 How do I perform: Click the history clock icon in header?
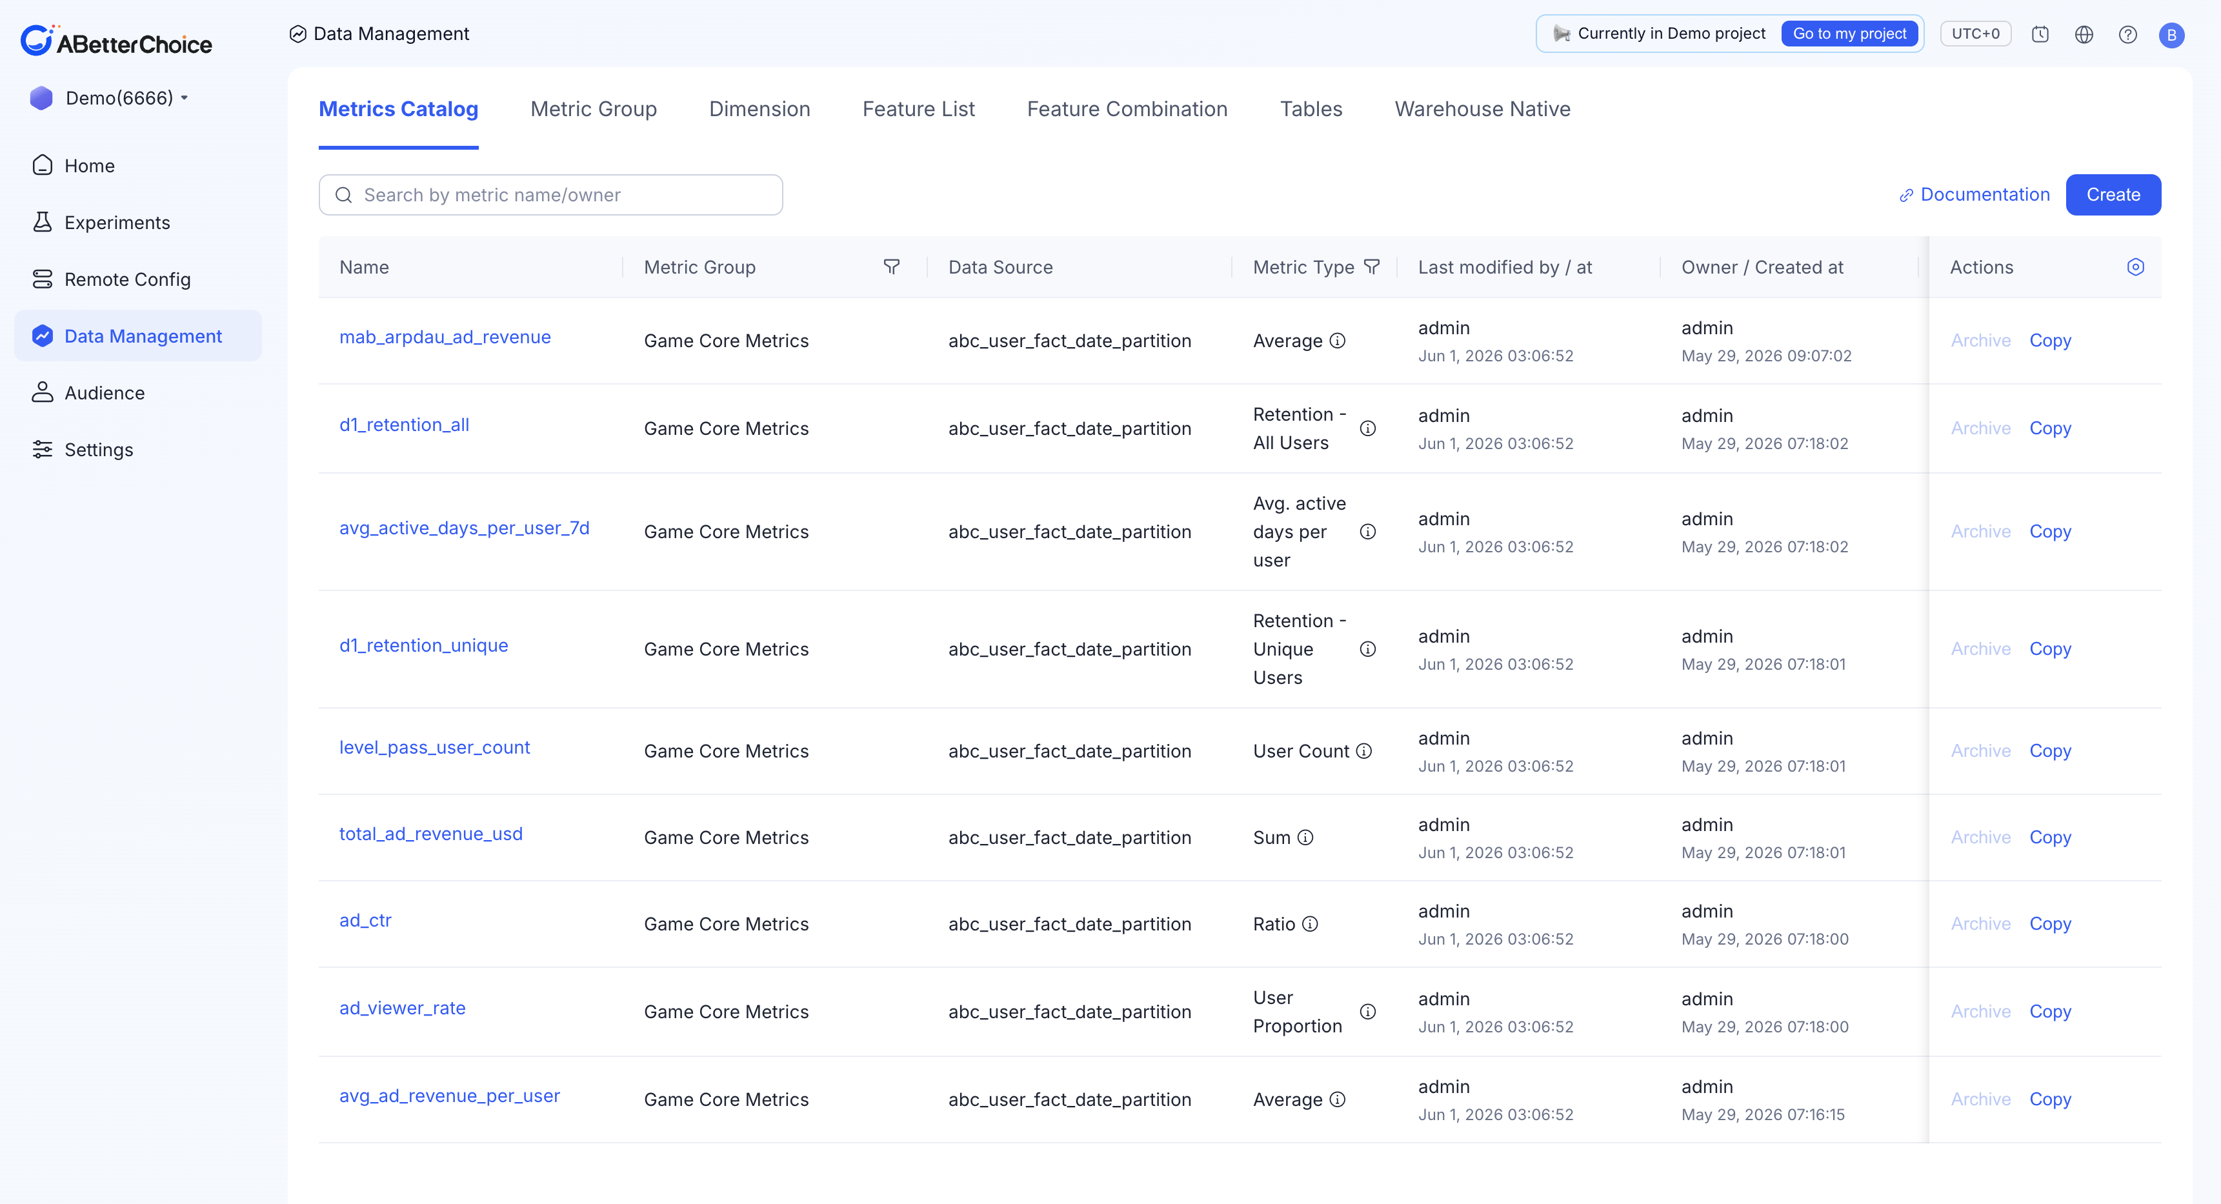tap(2040, 34)
